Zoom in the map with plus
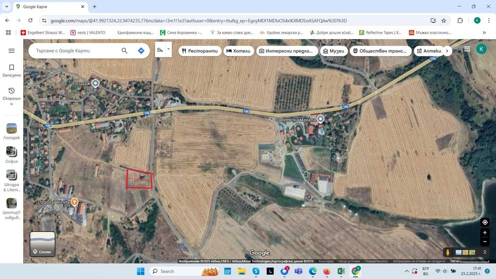Viewport: 496px width, 279px height. 485,233
